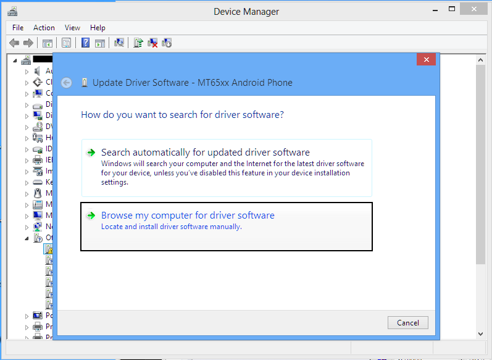Click the blue question mark Help toolbar icon
The height and width of the screenshot is (360, 492).
click(x=85, y=43)
